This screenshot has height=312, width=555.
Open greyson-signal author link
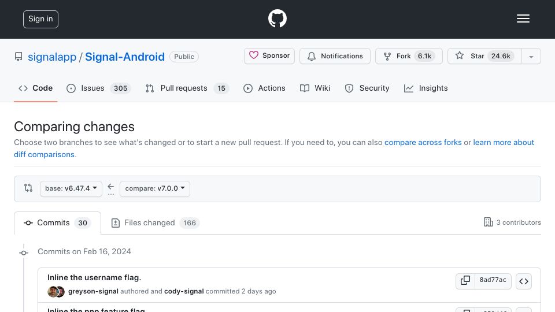pyautogui.click(x=93, y=291)
